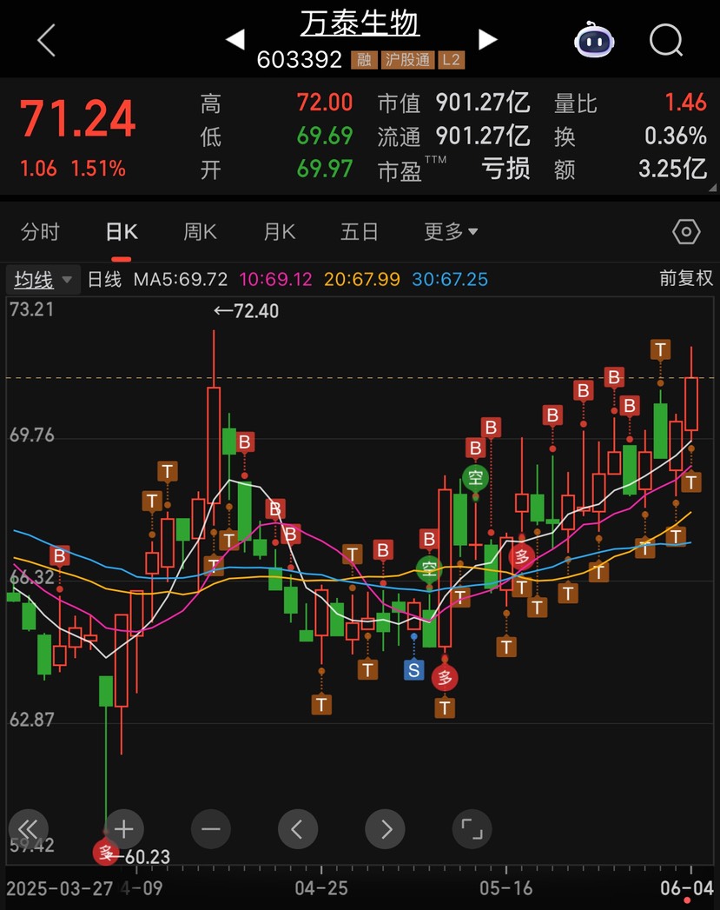Image resolution: width=720 pixels, height=910 pixels.
Task: Switch to the previous stock with left triangle
Action: click(x=235, y=39)
